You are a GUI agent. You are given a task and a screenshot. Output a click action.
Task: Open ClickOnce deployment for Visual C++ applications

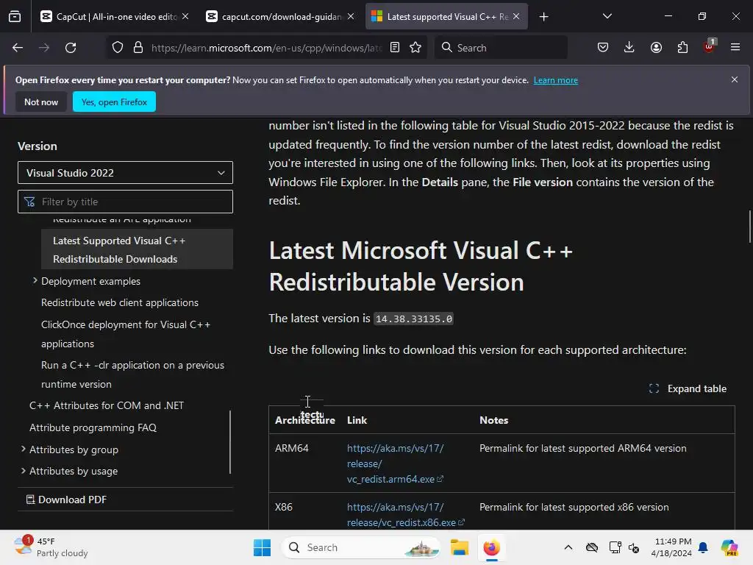point(126,334)
